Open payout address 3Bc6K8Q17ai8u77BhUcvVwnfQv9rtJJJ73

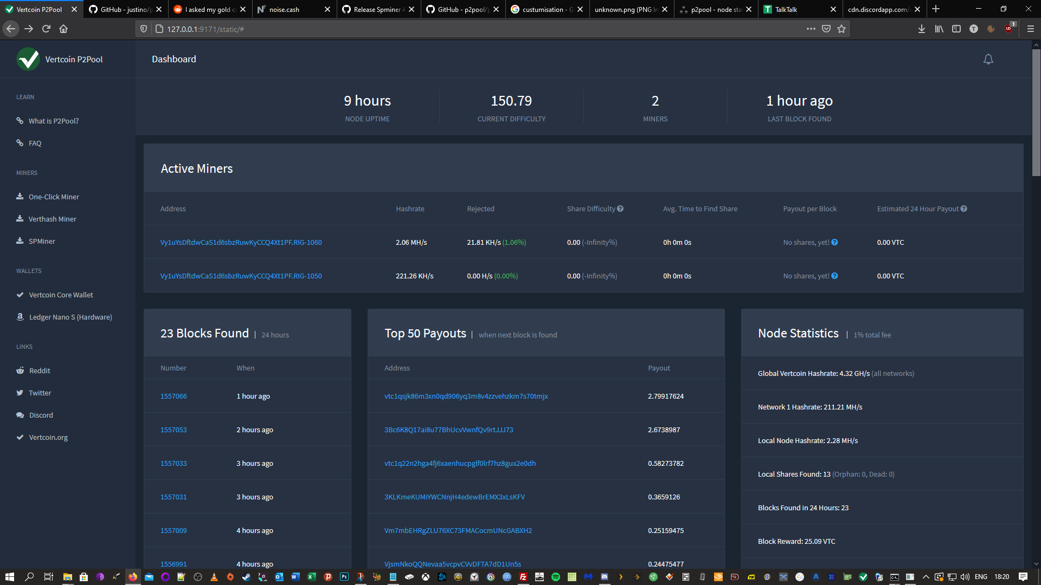pos(448,430)
